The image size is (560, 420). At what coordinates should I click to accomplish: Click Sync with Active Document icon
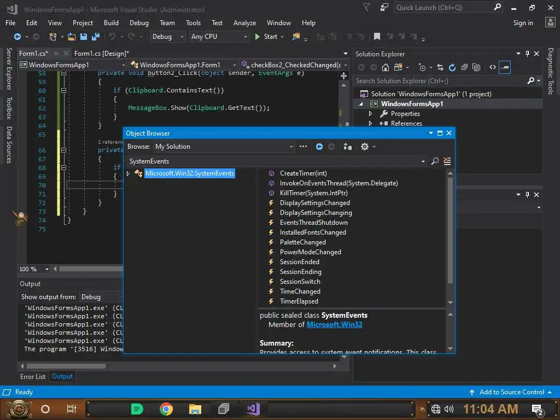[440, 67]
